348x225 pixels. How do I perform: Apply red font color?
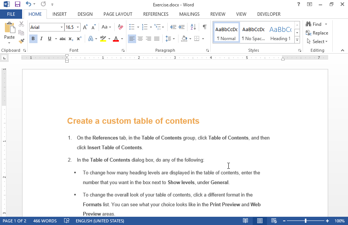point(116,39)
